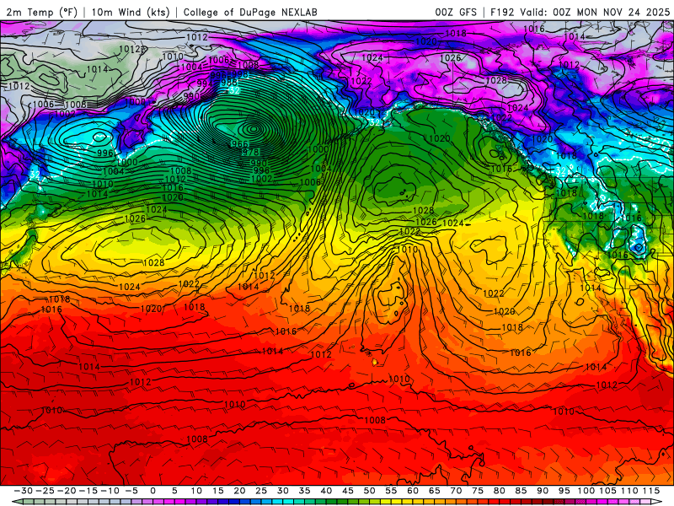The height and width of the screenshot is (506, 674).
Task: Click the "2m Temp (°F)" header text
Action: pyautogui.click(x=41, y=12)
